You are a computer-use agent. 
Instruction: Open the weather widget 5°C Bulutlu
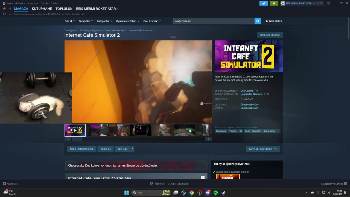tap(10, 192)
